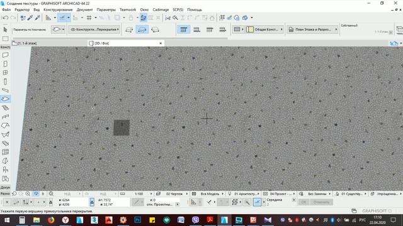Image resolution: width=403 pixels, height=226 pixels.
Task: Open the Конструкти...Перекрытия layer dropdown
Action: pyautogui.click(x=94, y=30)
